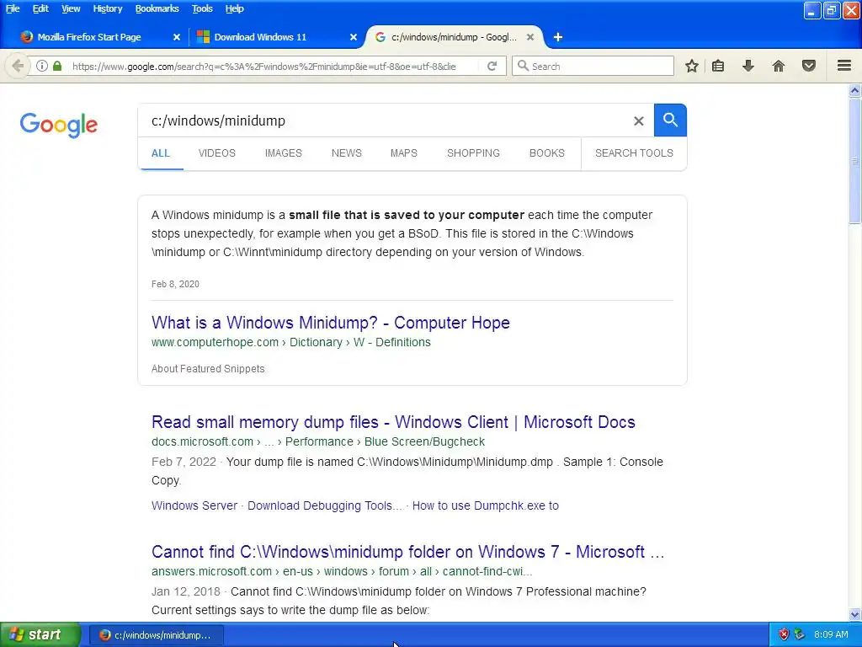Screen dimensions: 862x647
Task: Open Read small memory dump files result
Action: point(393,423)
